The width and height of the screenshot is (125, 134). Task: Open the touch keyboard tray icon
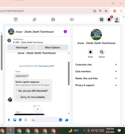pos(102,131)
